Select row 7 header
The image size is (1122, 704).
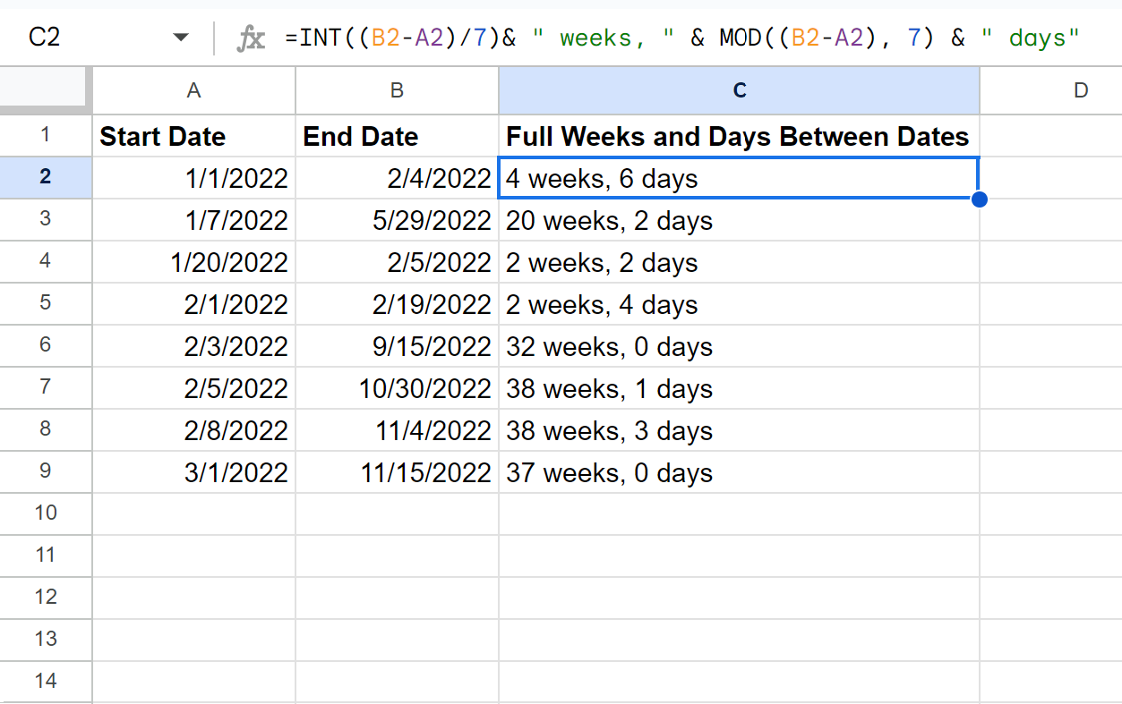[46, 388]
